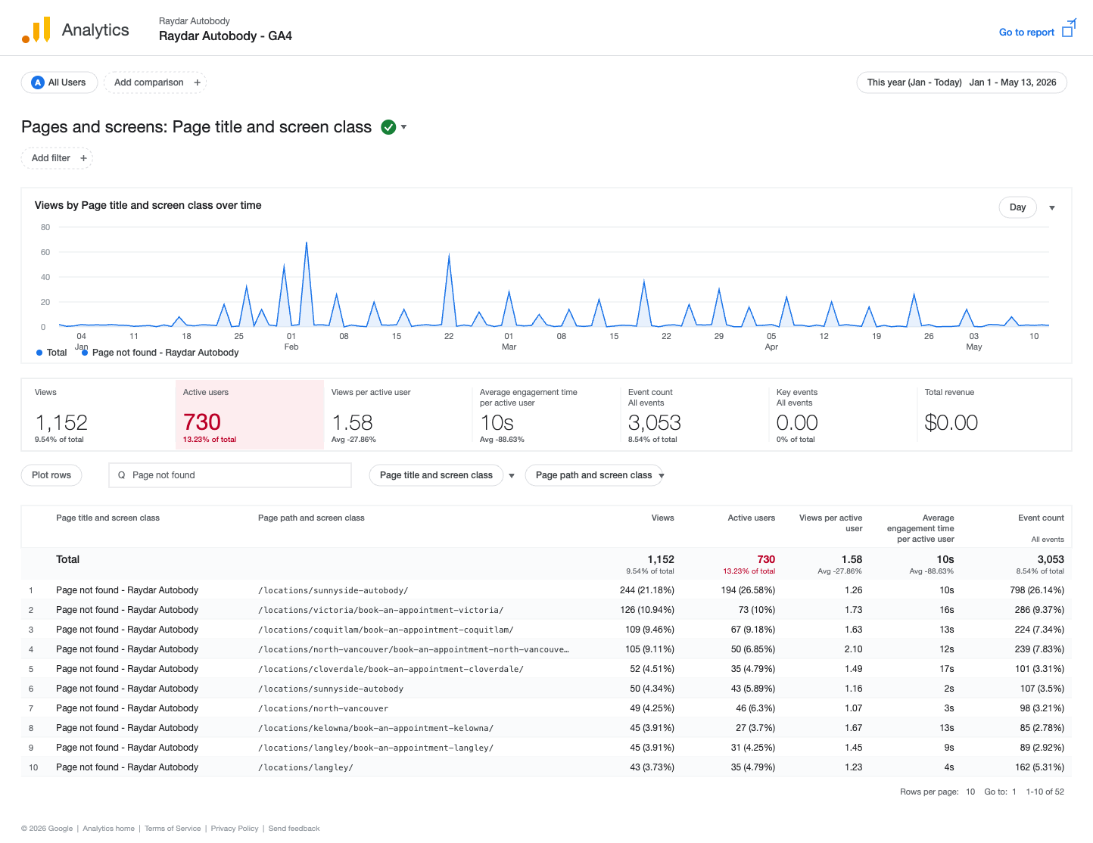Click the cloverdale book-an-appointment path

391,669
